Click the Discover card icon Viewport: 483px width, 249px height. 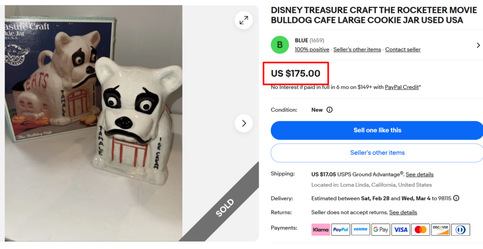(x=441, y=230)
